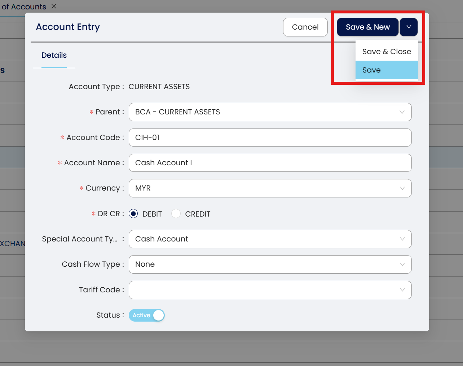
Task: Open the Tariff Code dropdown
Action: click(x=270, y=290)
